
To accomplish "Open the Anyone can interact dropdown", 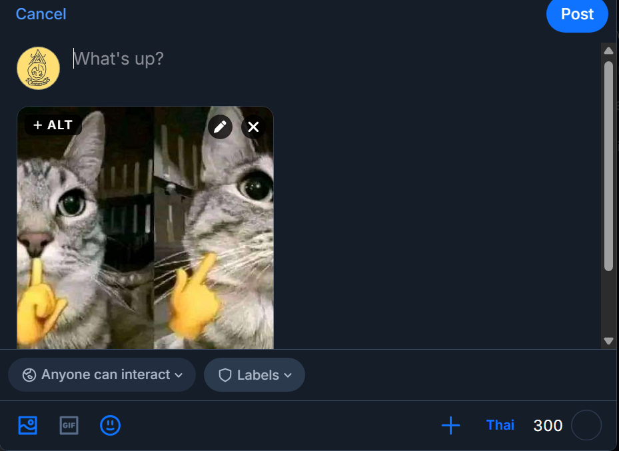I will (x=102, y=375).
